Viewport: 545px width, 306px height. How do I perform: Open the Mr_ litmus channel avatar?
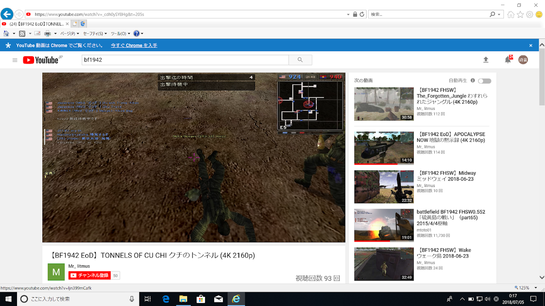(x=56, y=272)
